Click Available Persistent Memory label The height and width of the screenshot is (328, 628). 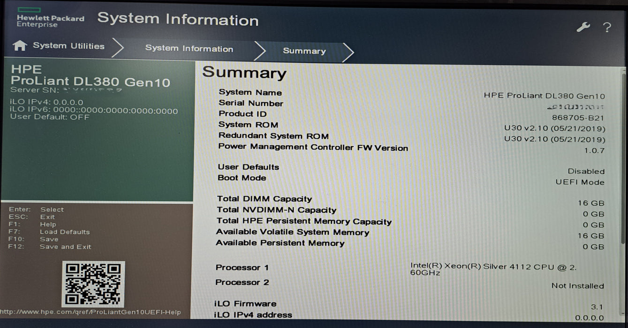coord(280,243)
